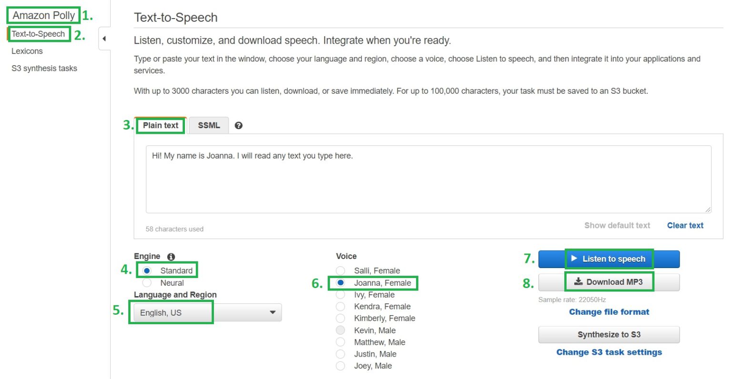Select the Standard engine radio button
Viewport: 732px width, 379px height.
click(147, 270)
